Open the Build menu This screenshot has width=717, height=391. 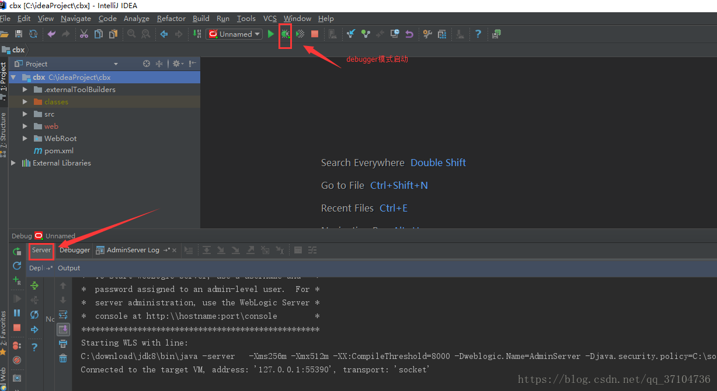point(201,18)
